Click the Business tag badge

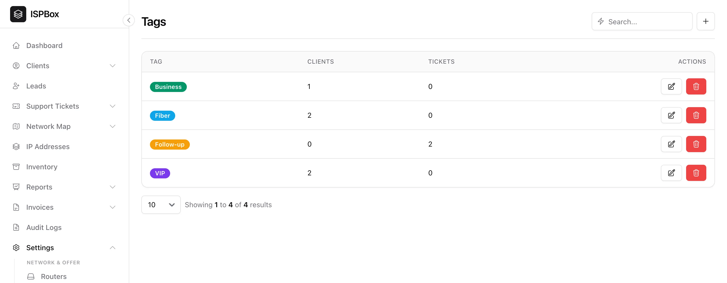[168, 87]
